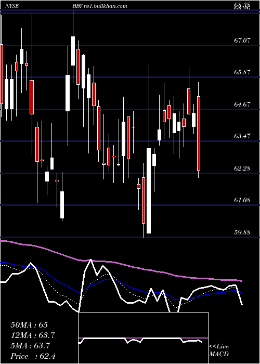The width and height of the screenshot is (260, 364).
Task: Click the 5MA : 63.7 readout
Action: point(30,346)
